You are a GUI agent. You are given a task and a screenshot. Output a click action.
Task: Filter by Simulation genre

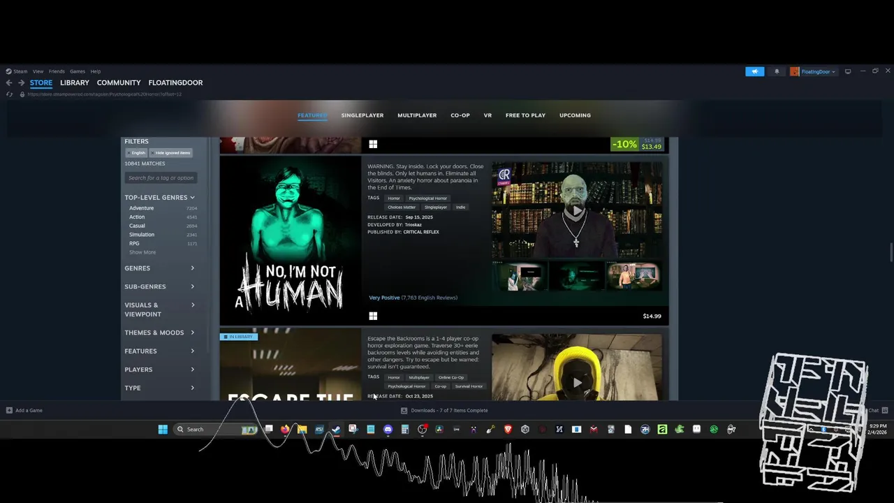click(142, 235)
